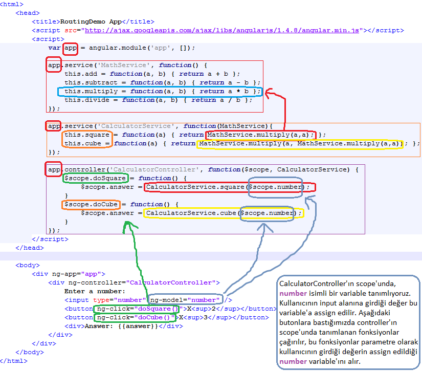Click the 'this.add' function line
Screen dimensions: 422x371
point(152,74)
